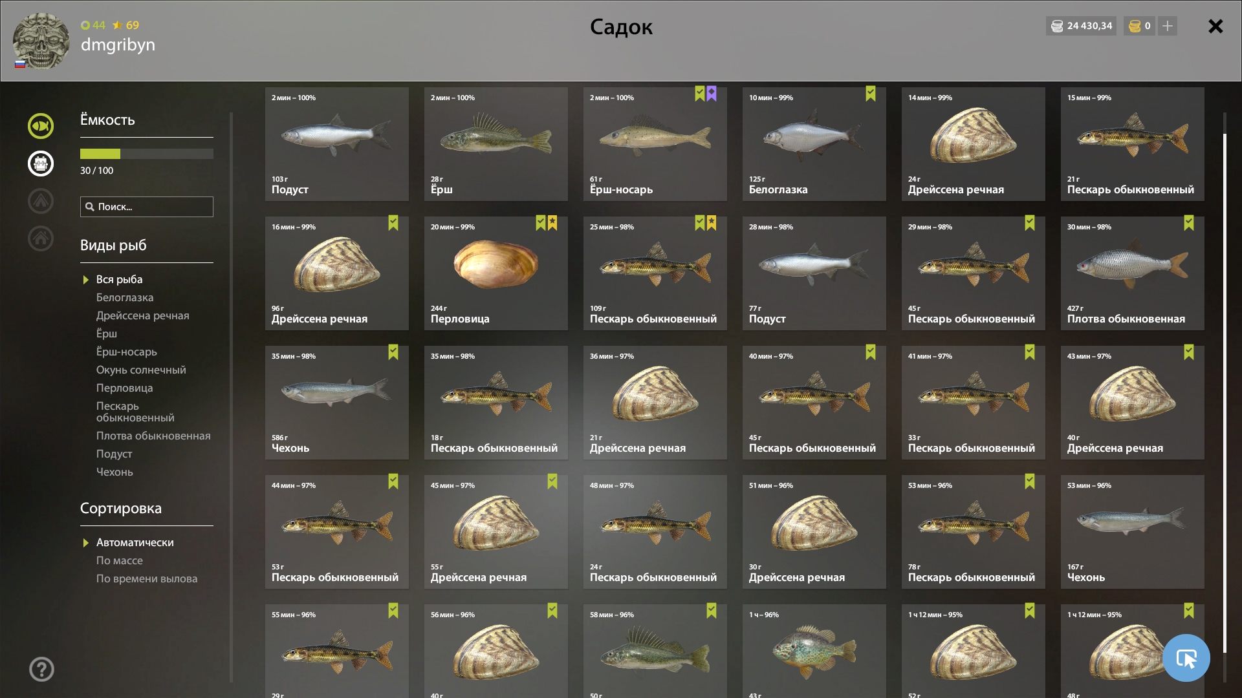Toggle star bookmark on Перловица card
The height and width of the screenshot is (698, 1242).
(x=552, y=223)
